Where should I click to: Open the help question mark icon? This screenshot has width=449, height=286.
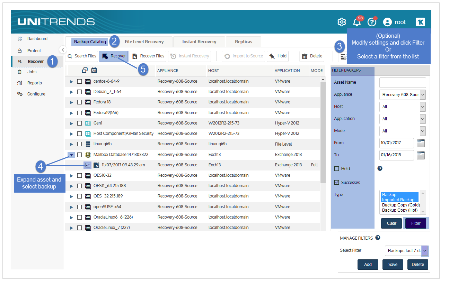[372, 22]
